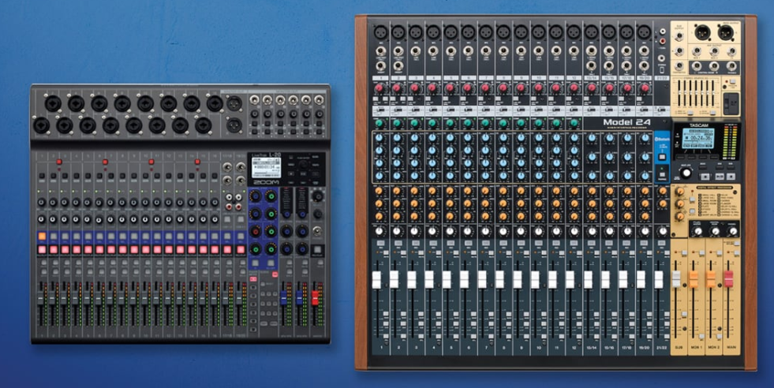Screen dimensions: 774x388
Task: Toggle the Zoom channel 1 red mute button
Action: point(42,249)
